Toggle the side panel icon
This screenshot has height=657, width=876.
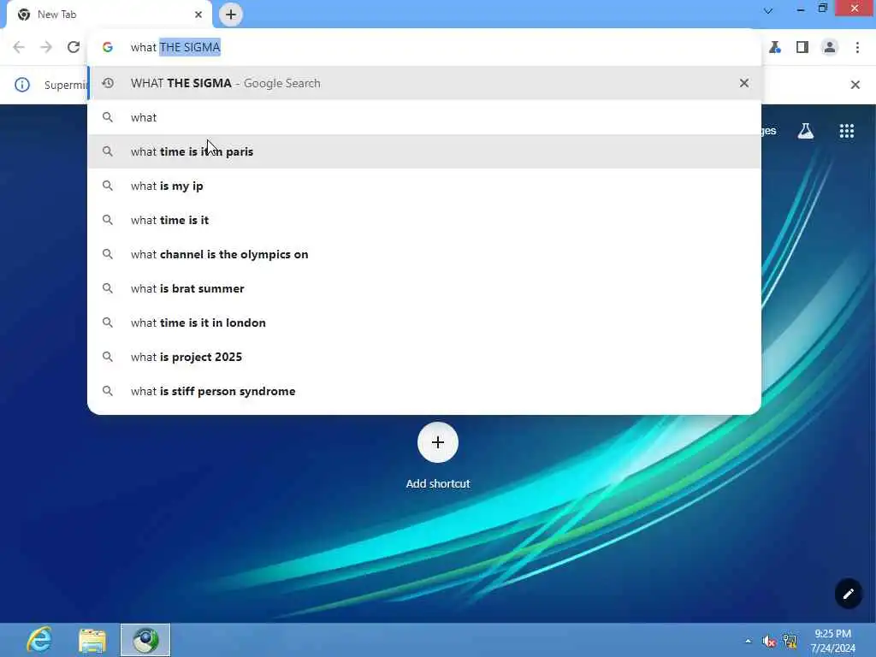[x=802, y=48]
